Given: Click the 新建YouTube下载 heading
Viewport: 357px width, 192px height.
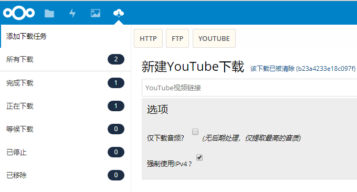Looking at the screenshot, I should (x=193, y=67).
